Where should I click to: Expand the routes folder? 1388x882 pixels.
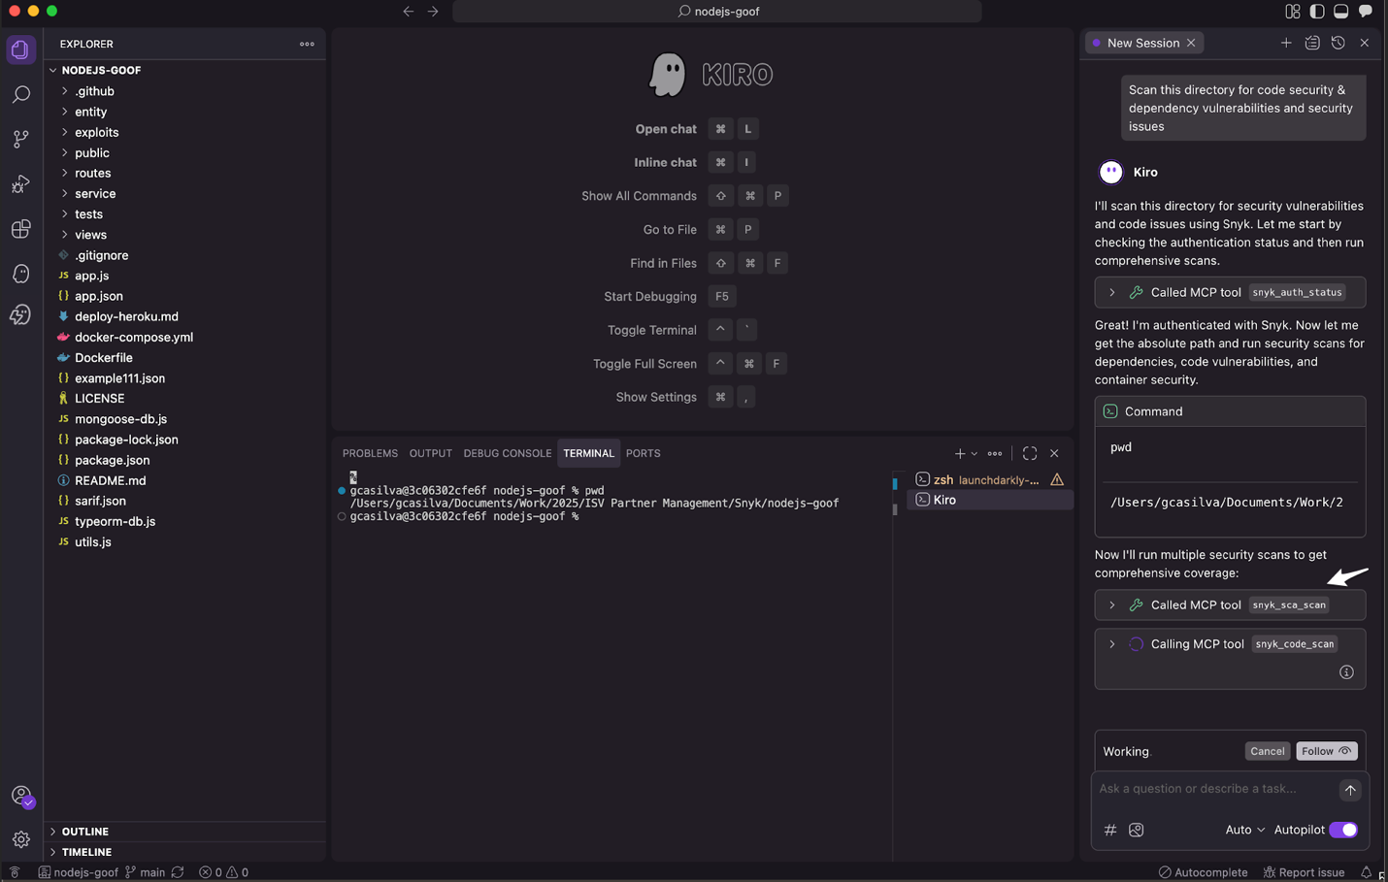tap(184, 173)
